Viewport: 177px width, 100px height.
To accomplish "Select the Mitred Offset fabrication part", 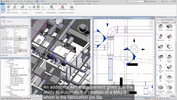I will 170,27.
